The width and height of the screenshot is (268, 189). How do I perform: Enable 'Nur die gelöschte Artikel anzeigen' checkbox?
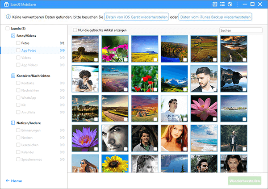click(75, 30)
